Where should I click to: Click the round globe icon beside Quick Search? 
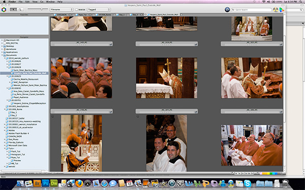click(x=227, y=10)
